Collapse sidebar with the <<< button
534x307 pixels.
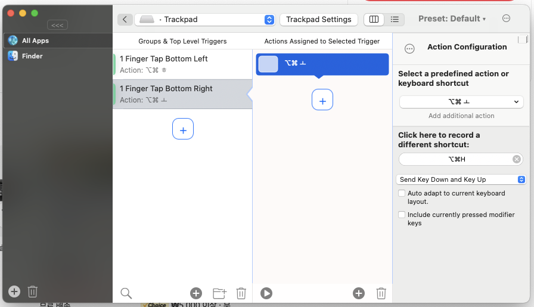click(57, 25)
